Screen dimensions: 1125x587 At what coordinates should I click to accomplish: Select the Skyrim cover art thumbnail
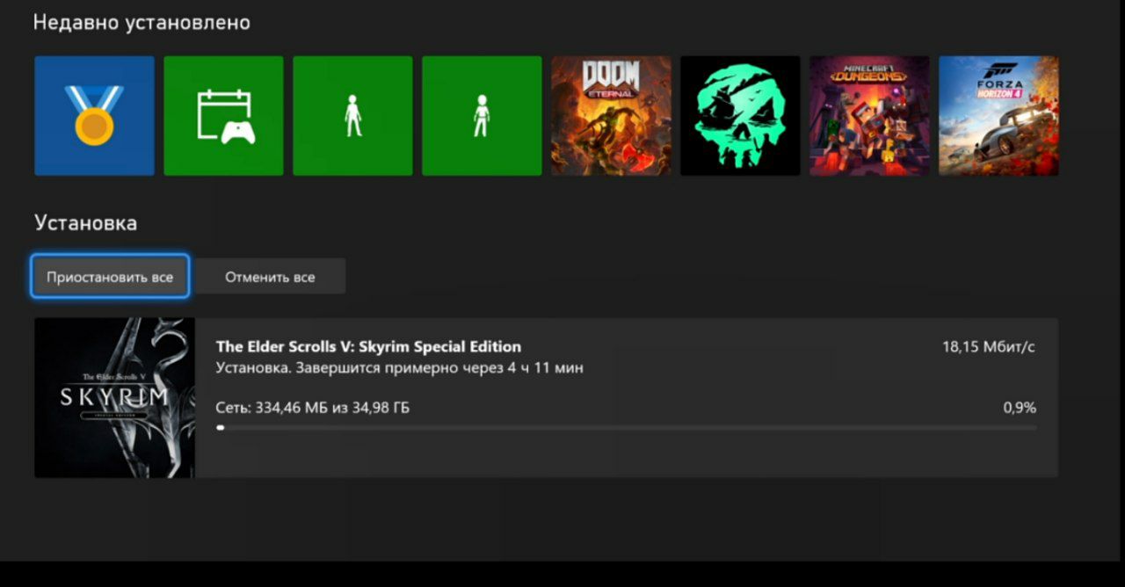[114, 398]
